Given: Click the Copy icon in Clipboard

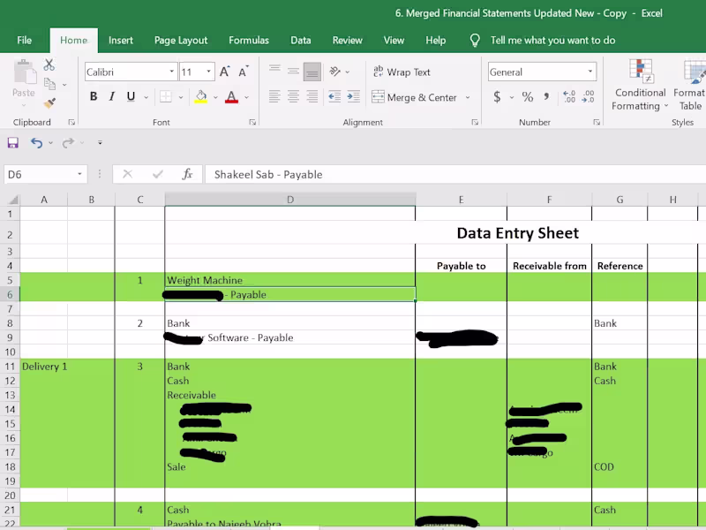Looking at the screenshot, I should 49,84.
